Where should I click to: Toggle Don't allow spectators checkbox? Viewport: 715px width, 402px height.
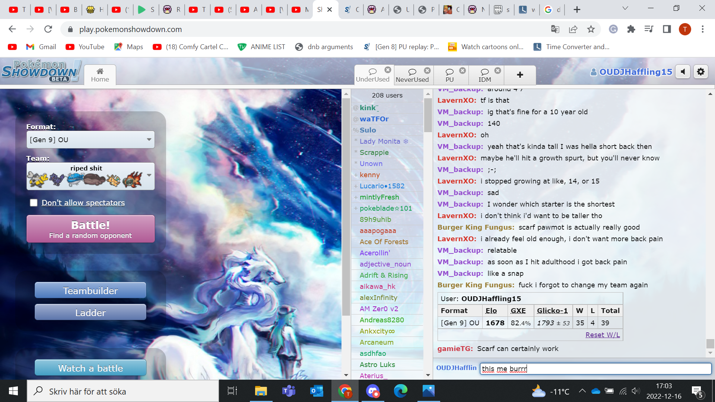pyautogui.click(x=34, y=202)
